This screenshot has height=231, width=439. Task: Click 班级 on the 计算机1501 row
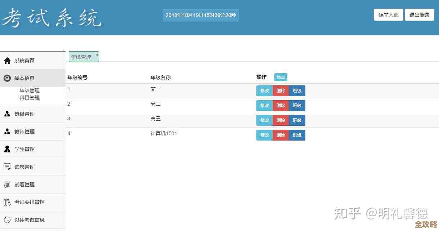(297, 135)
